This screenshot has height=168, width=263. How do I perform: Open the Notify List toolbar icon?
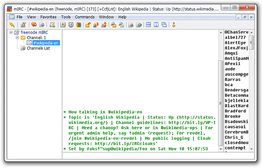point(131,25)
